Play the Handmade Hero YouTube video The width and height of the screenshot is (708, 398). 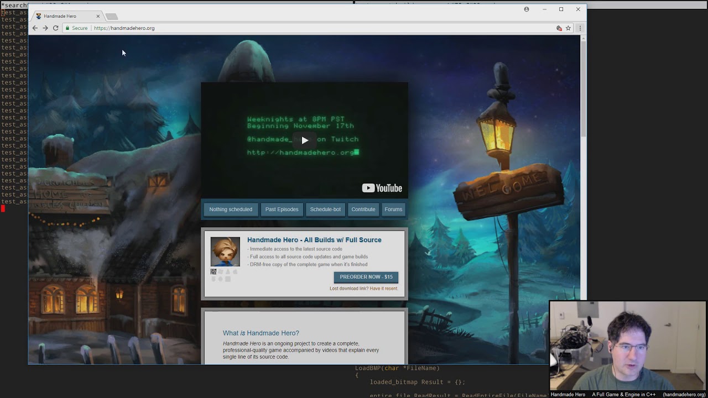pyautogui.click(x=304, y=140)
